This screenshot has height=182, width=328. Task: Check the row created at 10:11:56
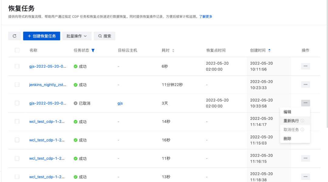pos(17,66)
